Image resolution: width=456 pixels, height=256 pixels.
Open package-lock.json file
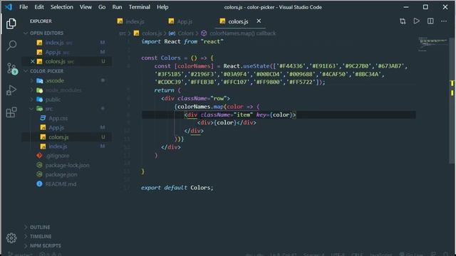click(67, 165)
